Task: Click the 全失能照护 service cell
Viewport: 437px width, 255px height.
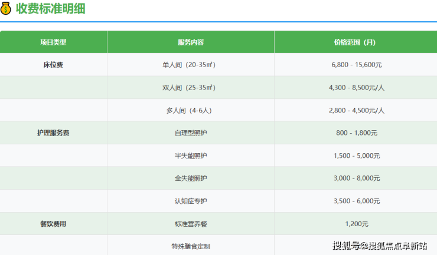Action: click(191, 178)
